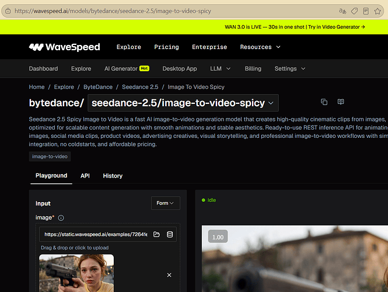Open the file upload folder icon
The width and height of the screenshot is (388, 292).
(156, 234)
